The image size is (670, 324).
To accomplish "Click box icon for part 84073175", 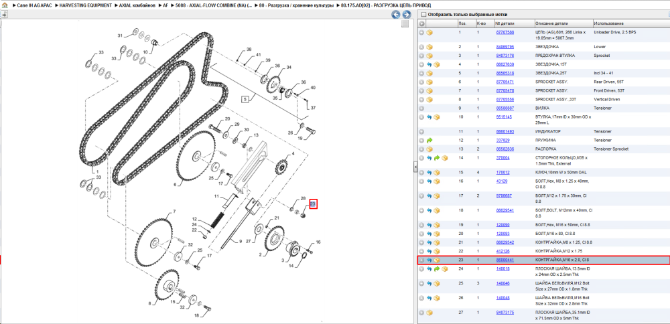I will 429,313.
